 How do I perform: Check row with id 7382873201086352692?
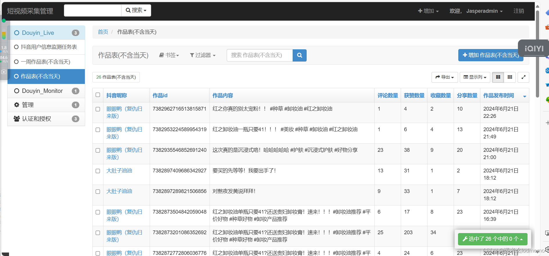[x=98, y=233]
